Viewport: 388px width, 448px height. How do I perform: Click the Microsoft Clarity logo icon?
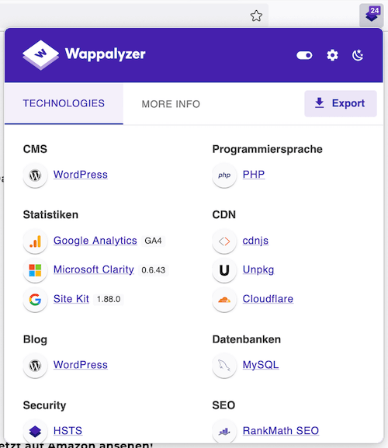click(x=35, y=270)
